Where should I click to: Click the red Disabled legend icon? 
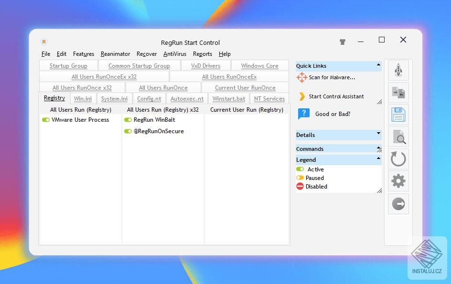coord(300,186)
